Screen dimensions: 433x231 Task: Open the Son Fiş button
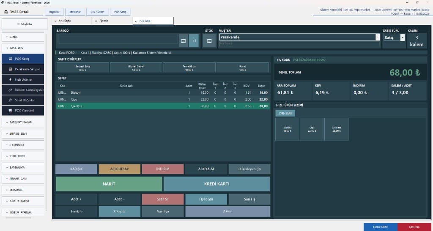249,199
